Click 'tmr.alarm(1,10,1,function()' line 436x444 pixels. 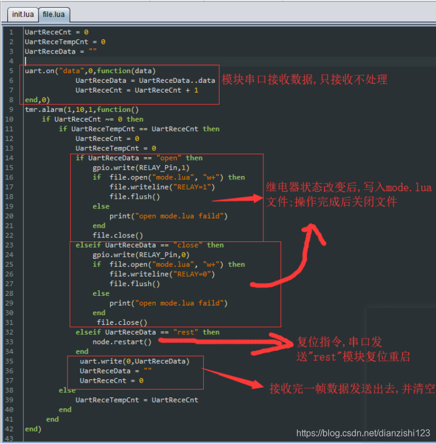[x=82, y=110]
